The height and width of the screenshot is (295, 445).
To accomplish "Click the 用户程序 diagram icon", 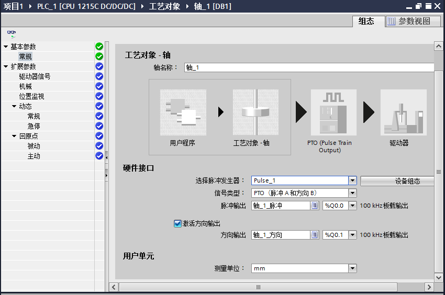I will click(x=183, y=112).
